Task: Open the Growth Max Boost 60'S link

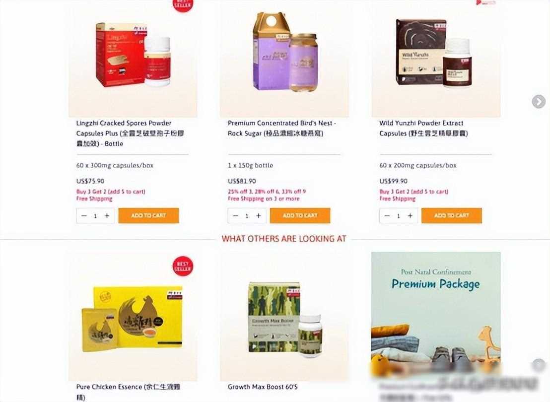Action: pyautogui.click(x=263, y=387)
